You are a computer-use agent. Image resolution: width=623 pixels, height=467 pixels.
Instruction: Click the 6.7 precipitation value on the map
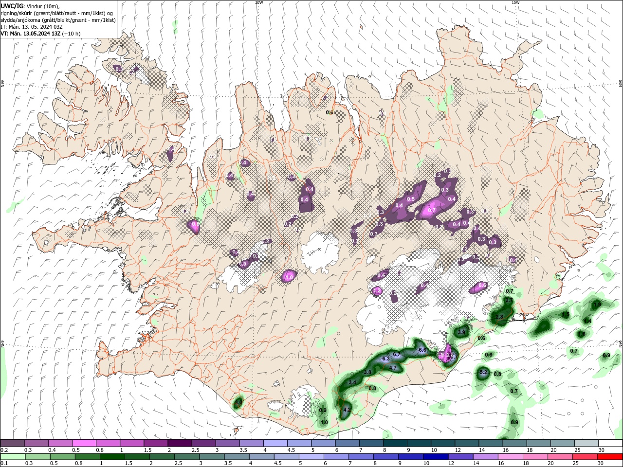point(397,354)
